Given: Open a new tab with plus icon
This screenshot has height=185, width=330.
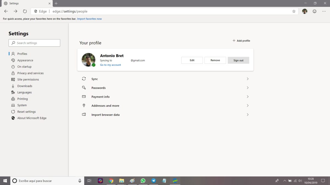Looking at the screenshot, I should pyautogui.click(x=56, y=3).
